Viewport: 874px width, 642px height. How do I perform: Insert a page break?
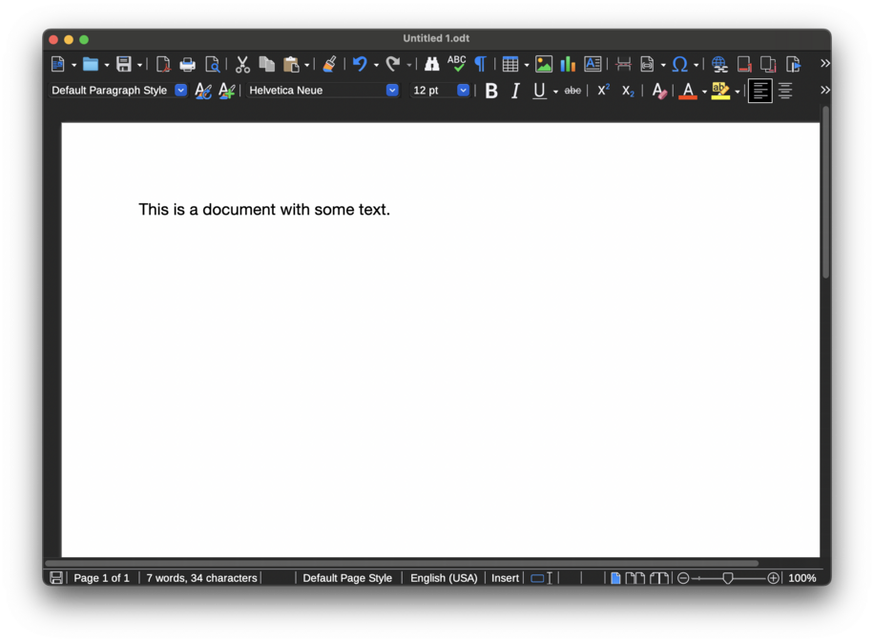coord(622,64)
